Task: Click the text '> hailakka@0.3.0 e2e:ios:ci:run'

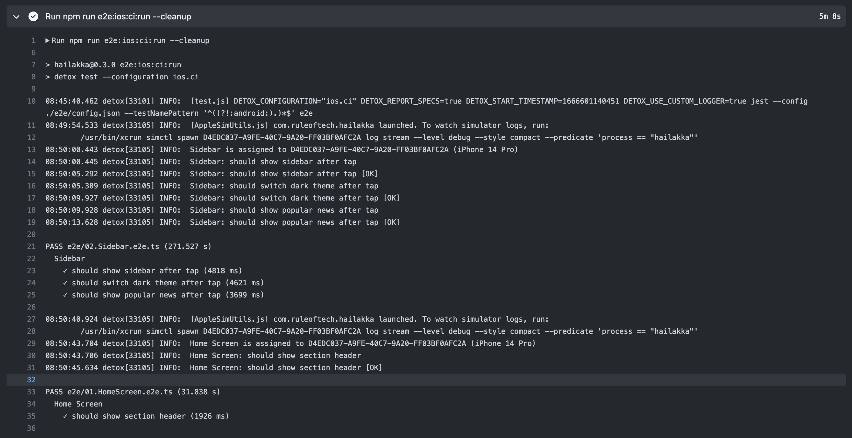Action: point(113,65)
